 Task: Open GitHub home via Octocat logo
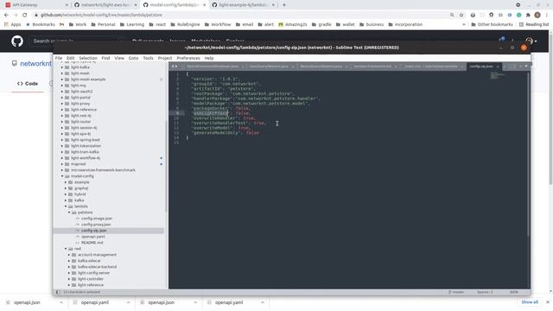(x=17, y=41)
